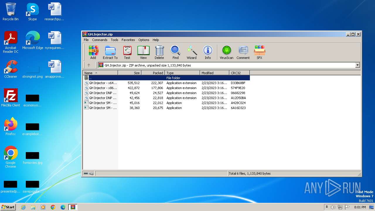Click Extract To toolbar icon
Image resolution: width=375 pixels, height=211 pixels.
(110, 52)
